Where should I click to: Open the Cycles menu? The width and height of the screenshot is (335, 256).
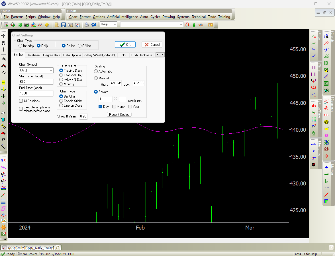[x=155, y=16]
